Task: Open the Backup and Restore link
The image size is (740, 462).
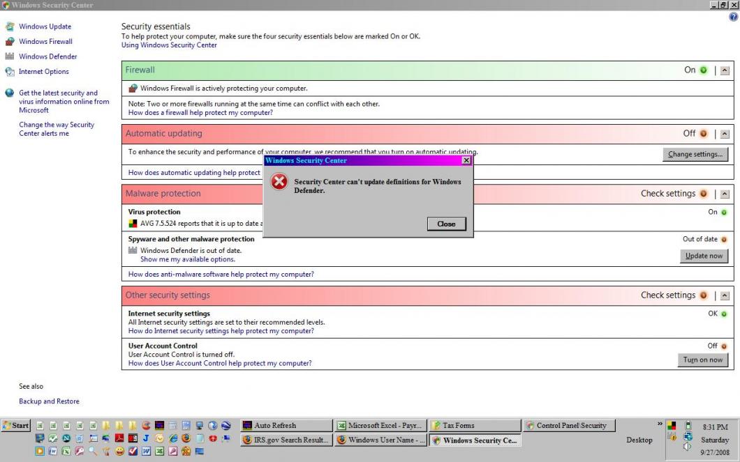Action: click(x=49, y=401)
